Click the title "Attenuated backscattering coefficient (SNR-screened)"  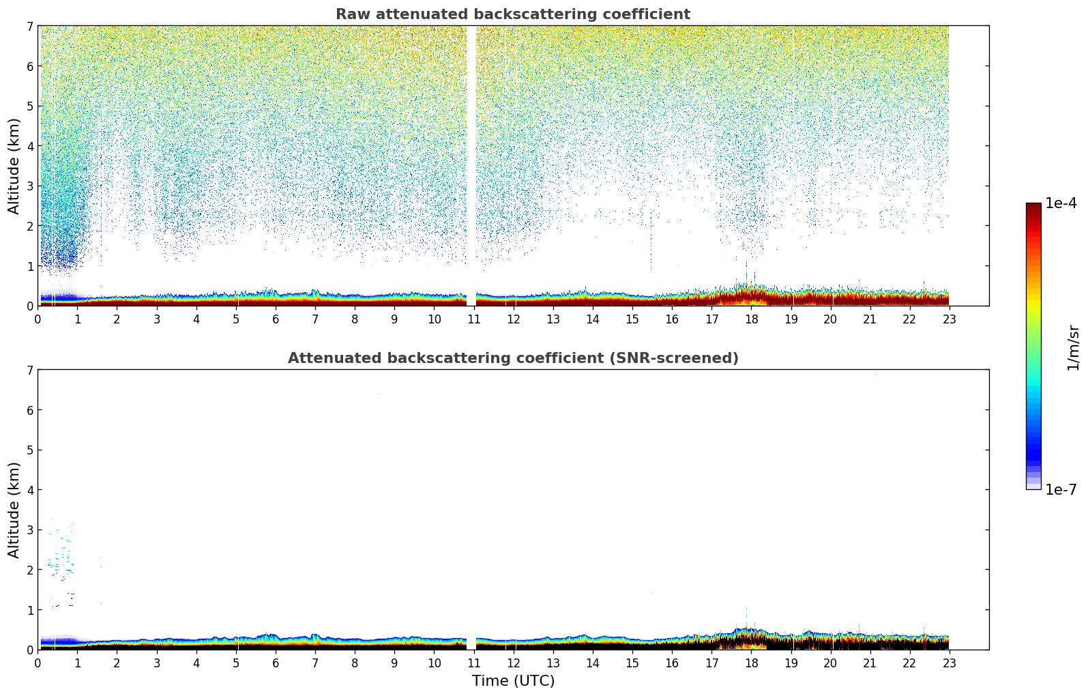coord(513,358)
